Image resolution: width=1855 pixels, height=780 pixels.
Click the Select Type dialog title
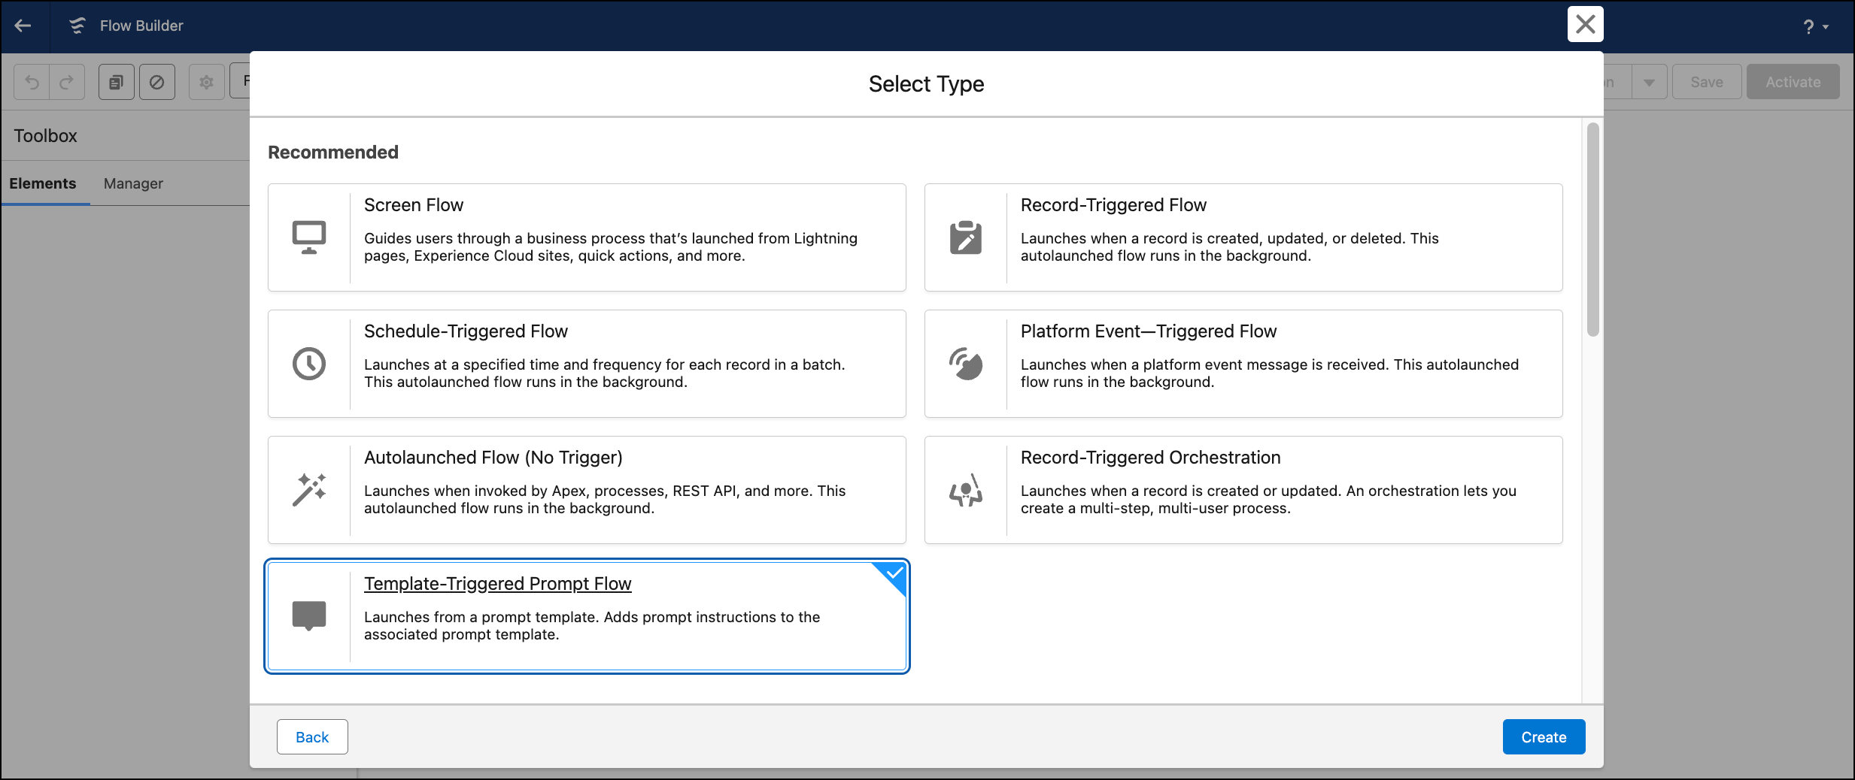click(x=926, y=84)
